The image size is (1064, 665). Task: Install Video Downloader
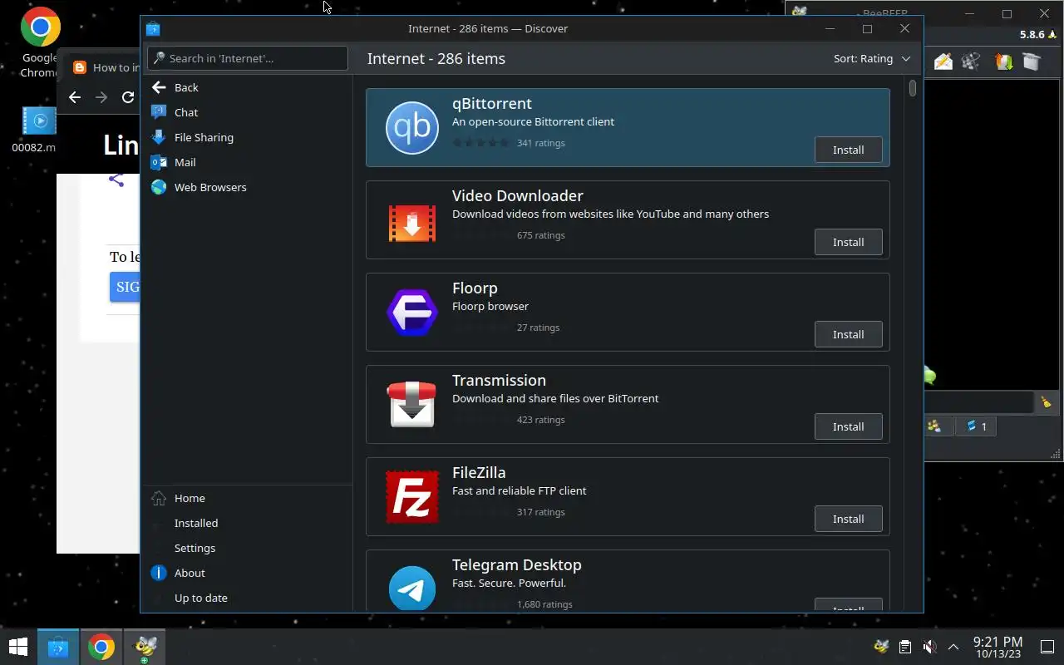pos(848,242)
